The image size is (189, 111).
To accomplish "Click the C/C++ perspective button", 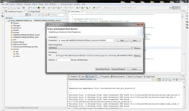I will point(176,8).
